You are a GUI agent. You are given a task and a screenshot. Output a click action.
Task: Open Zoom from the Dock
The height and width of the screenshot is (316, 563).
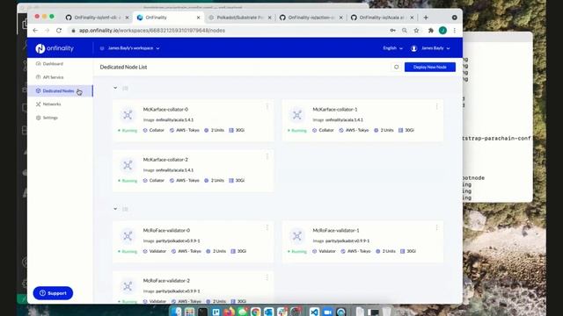tap(327, 312)
